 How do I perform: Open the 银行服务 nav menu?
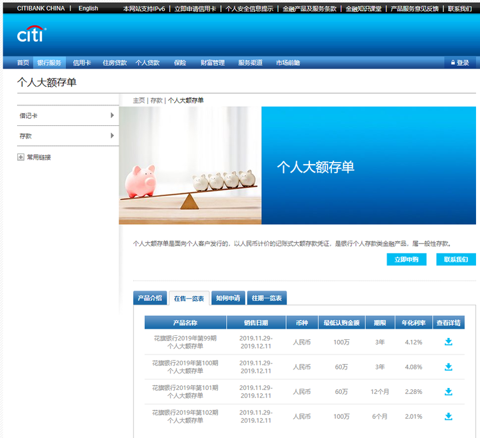(x=49, y=63)
